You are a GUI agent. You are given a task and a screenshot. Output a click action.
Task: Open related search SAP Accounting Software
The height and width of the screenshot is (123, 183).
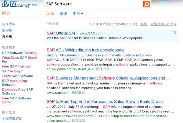[14, 83]
